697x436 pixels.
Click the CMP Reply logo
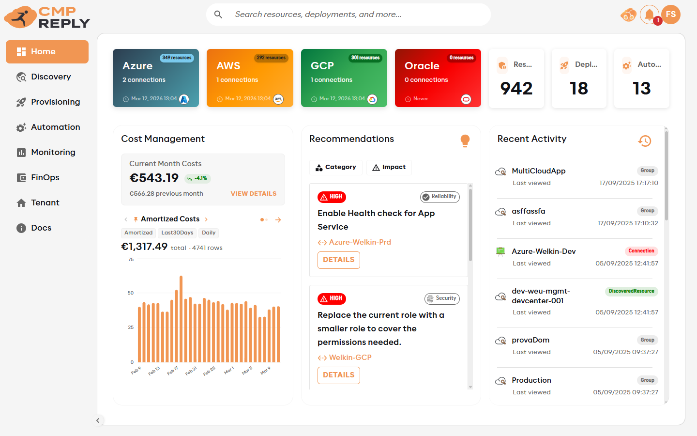tap(47, 17)
